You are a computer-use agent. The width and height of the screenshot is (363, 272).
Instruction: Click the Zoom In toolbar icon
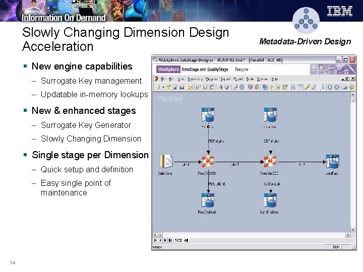click(330, 87)
